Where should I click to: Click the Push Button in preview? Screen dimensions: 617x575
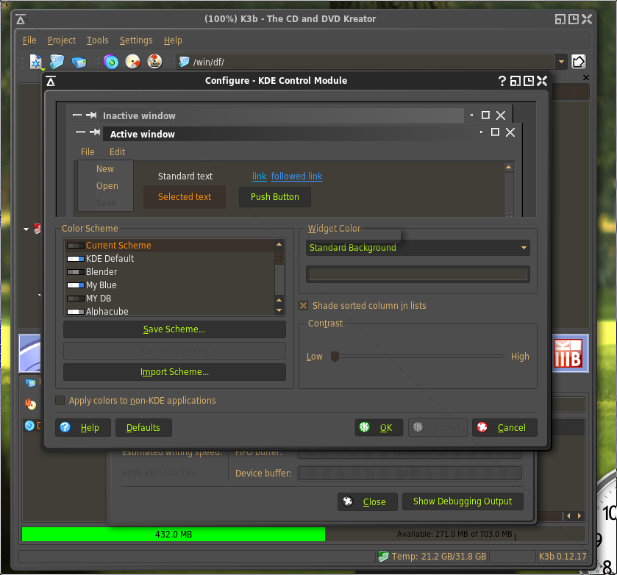pos(275,197)
